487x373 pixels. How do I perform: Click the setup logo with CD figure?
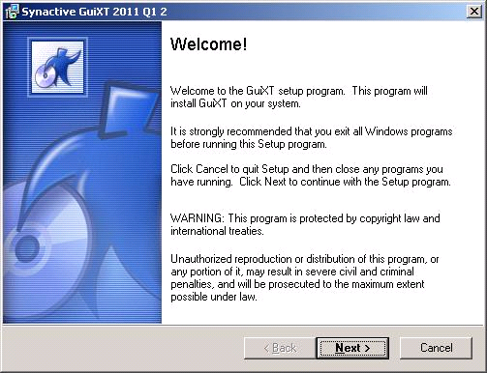(57, 67)
